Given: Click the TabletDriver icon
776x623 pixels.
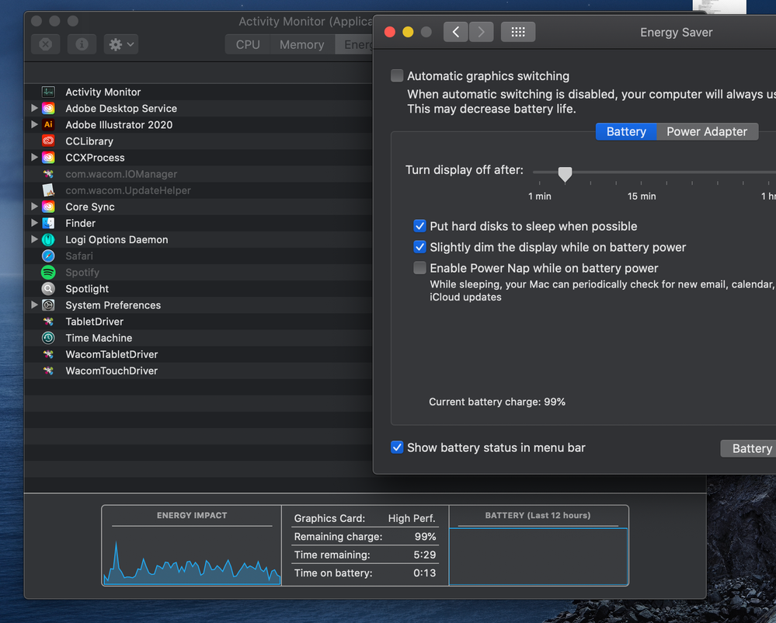Looking at the screenshot, I should pyautogui.click(x=48, y=322).
